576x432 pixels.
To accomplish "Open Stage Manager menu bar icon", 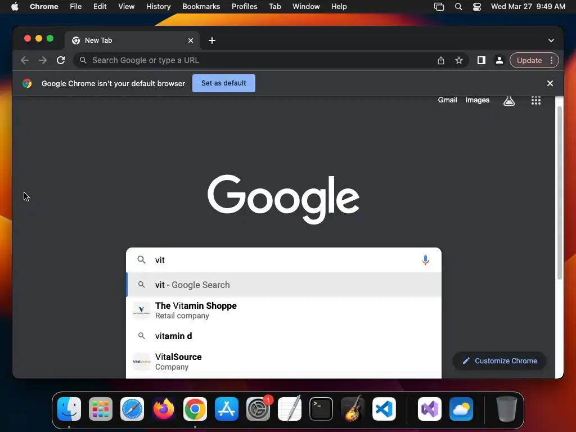I will point(439,7).
